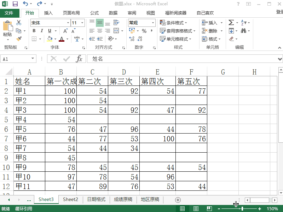Click the Clear eraser icon
283x212 pixels.
point(232,39)
